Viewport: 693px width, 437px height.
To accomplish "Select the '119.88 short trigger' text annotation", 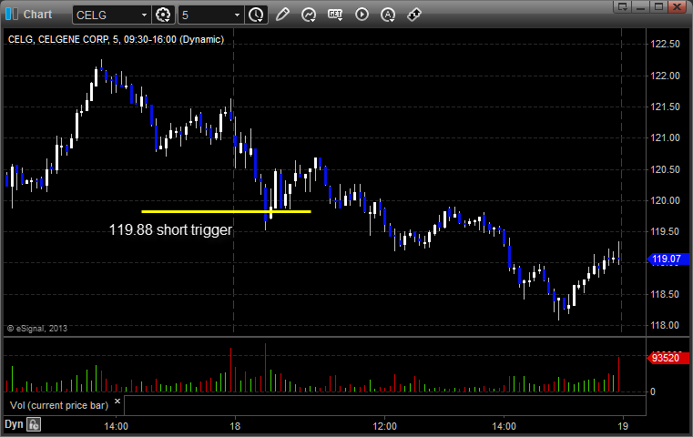I will 170,229.
